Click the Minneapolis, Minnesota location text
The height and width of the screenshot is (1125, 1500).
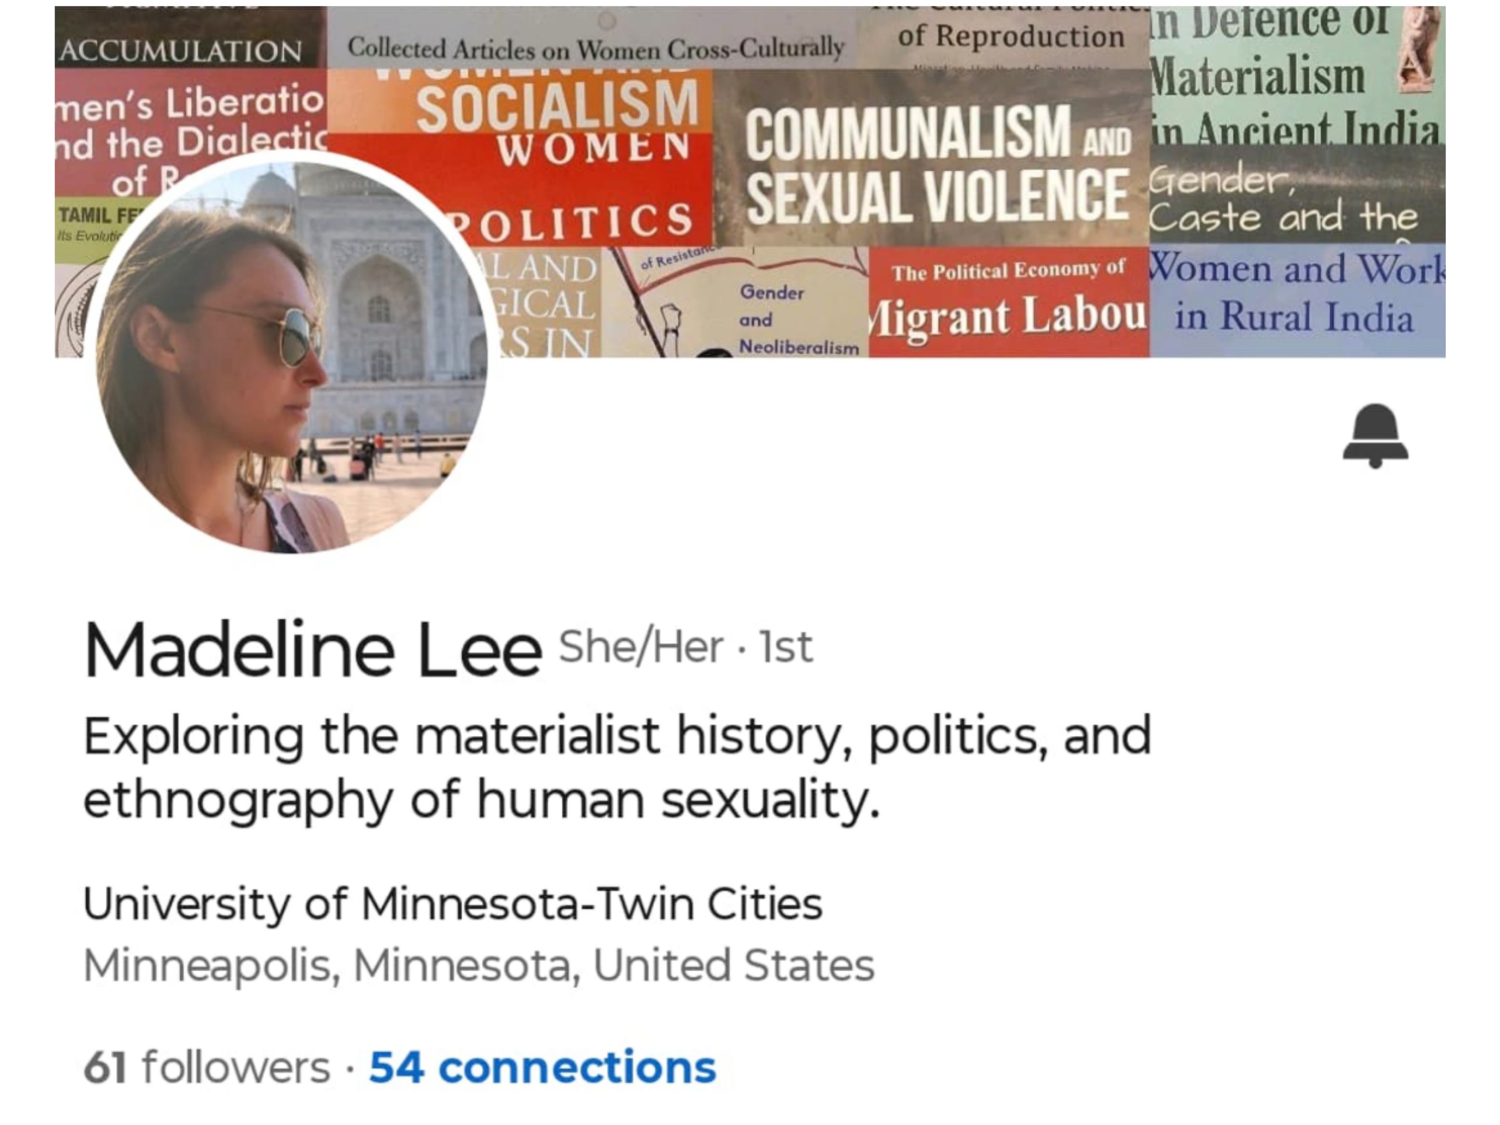[x=478, y=965]
